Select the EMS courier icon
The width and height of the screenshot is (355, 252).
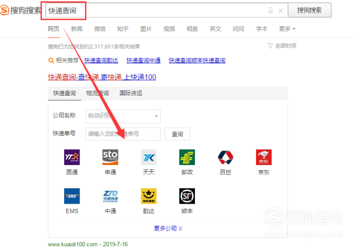click(72, 196)
